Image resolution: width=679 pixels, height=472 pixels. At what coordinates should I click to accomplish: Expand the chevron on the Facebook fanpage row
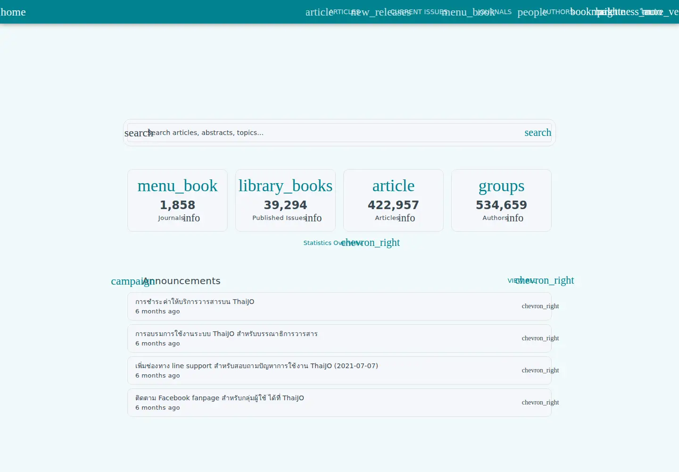click(x=540, y=403)
